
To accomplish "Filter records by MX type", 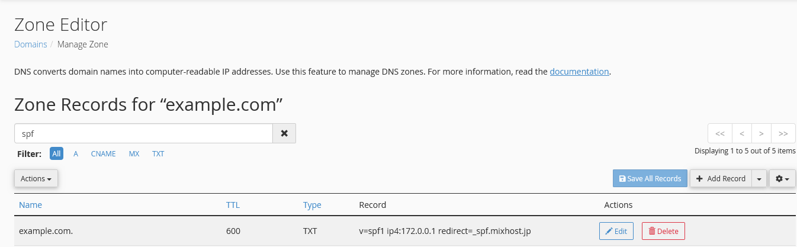I will click(134, 153).
